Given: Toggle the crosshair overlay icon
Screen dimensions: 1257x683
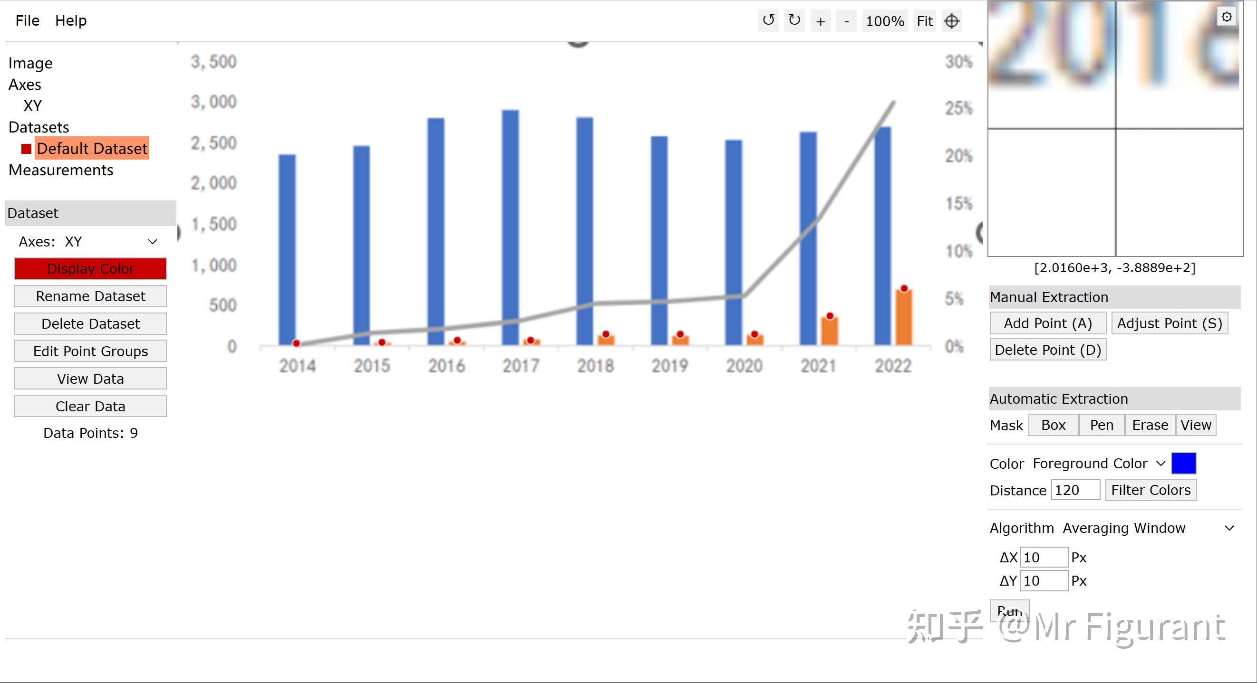Looking at the screenshot, I should [952, 21].
